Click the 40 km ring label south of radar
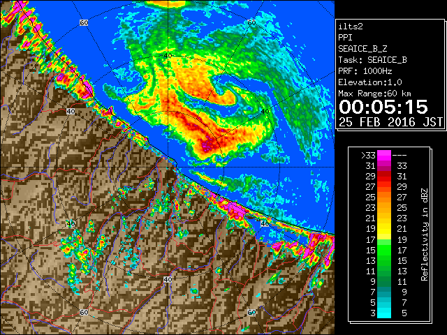Image resolution: width=447 pixels, height=335 pixels. click(168, 279)
